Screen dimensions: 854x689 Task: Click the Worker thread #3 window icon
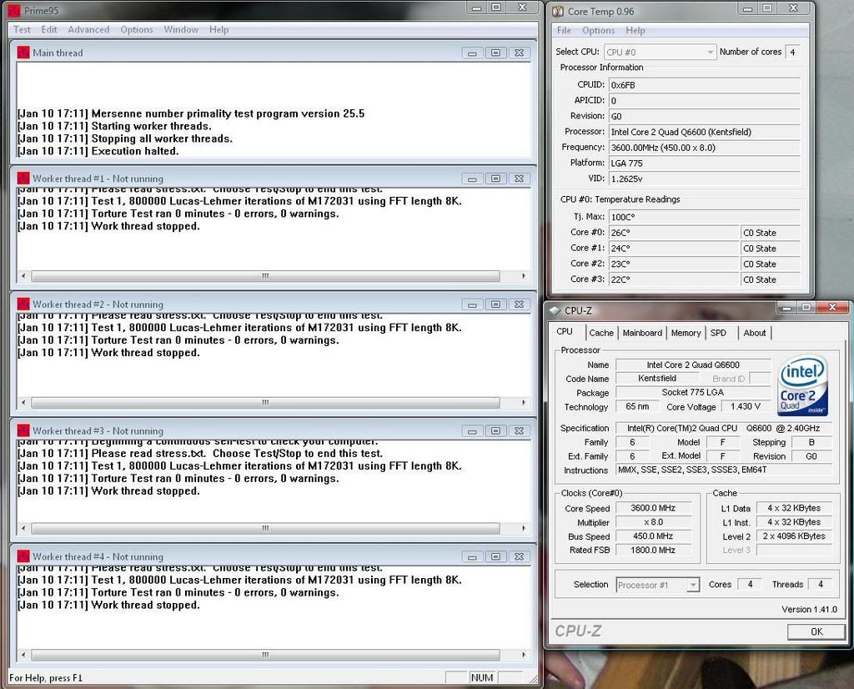pyautogui.click(x=23, y=430)
